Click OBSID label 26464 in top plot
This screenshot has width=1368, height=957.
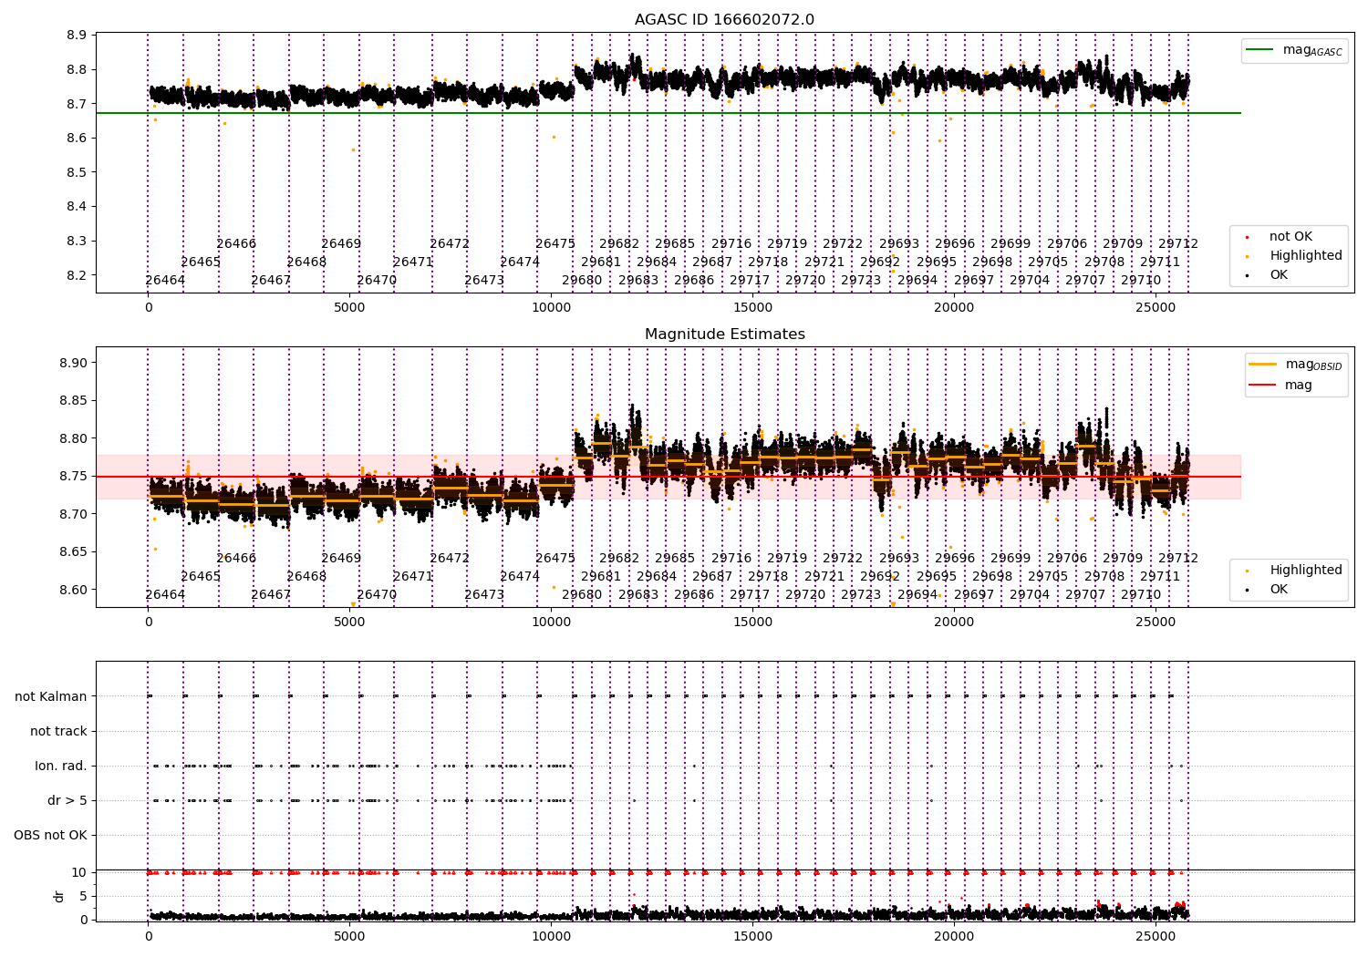pyautogui.click(x=165, y=281)
